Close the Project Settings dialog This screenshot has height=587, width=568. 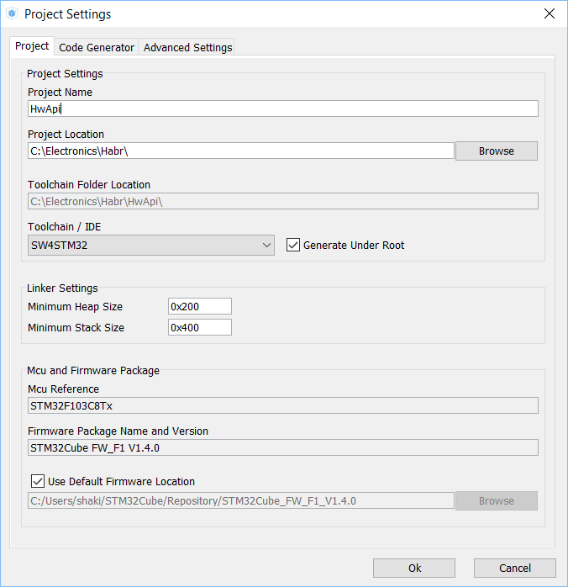[550, 14]
